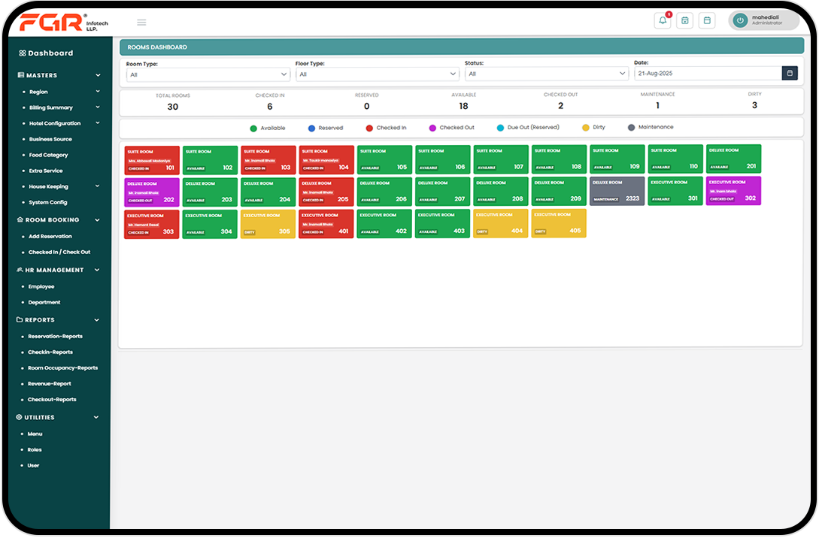
Task: Expand the House Keeping submenu chevron
Action: pos(98,186)
